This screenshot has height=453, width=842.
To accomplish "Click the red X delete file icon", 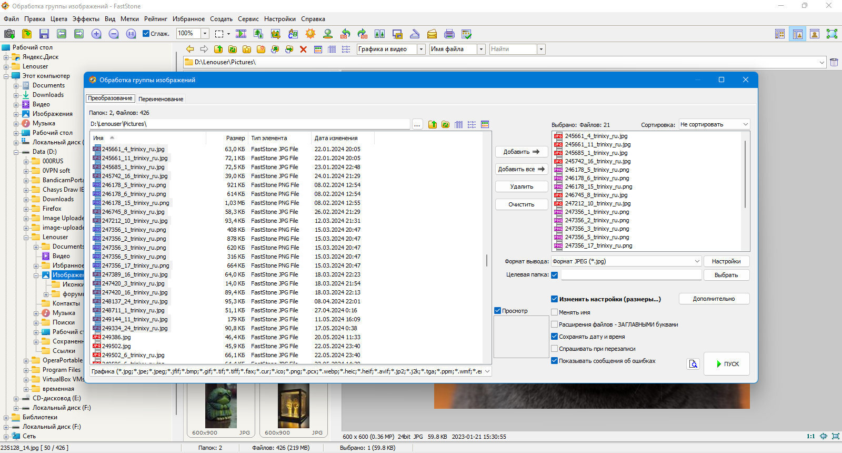I will (x=303, y=49).
